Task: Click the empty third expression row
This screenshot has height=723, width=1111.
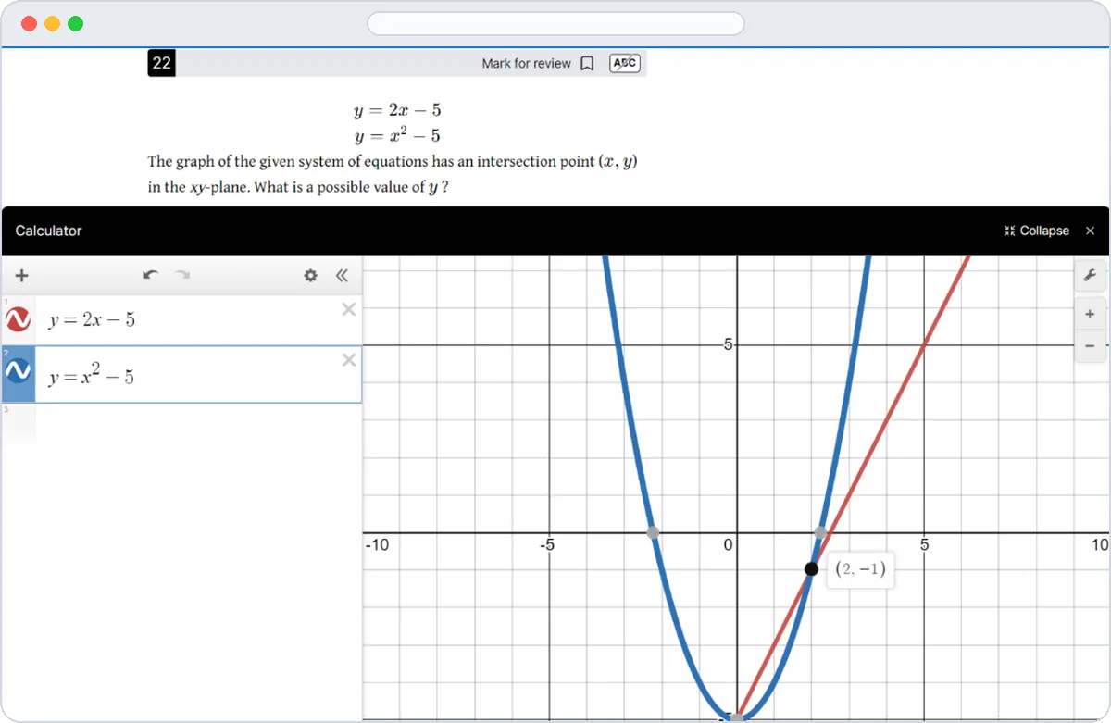Action: [181, 421]
